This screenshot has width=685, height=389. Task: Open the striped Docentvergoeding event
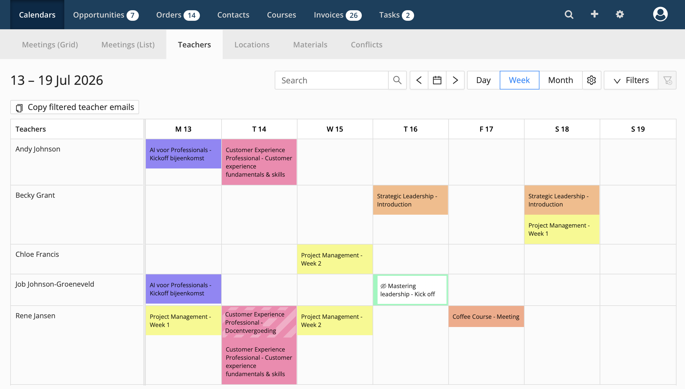(259, 322)
